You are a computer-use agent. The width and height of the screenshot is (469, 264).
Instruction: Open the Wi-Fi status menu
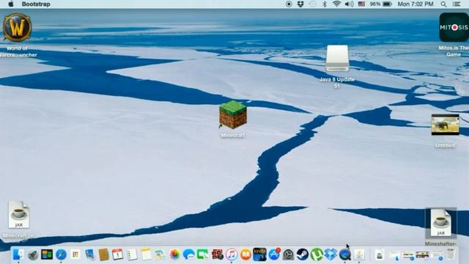[336, 4]
